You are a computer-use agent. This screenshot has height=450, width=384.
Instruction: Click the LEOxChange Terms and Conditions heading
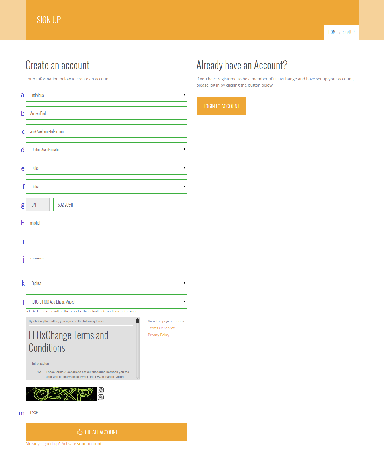tap(68, 341)
